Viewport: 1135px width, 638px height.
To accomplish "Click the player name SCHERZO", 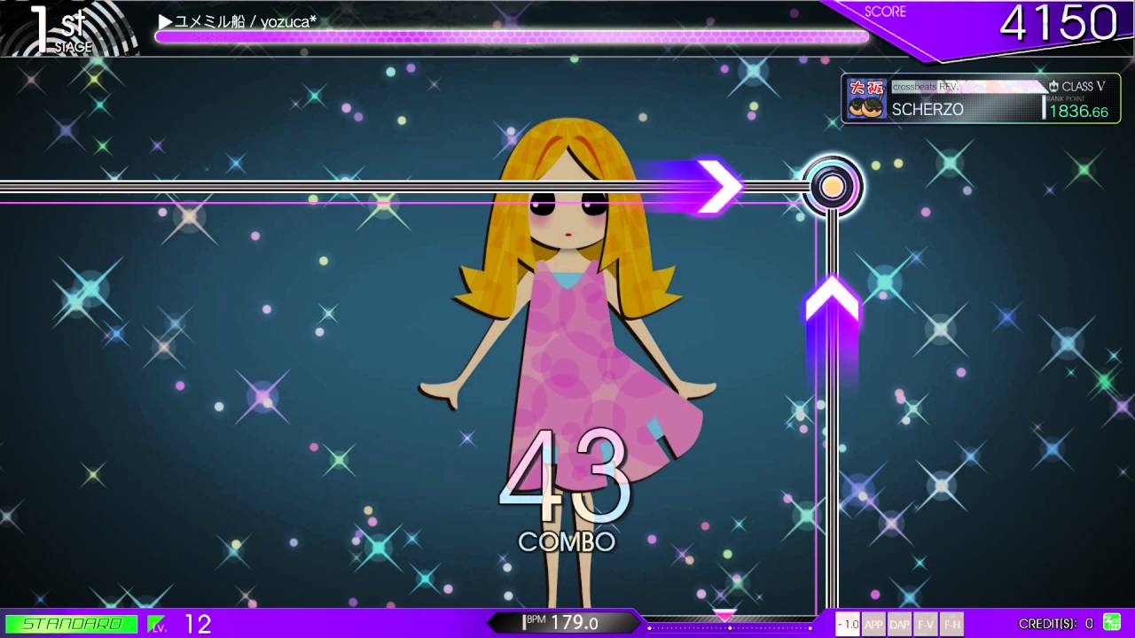I will (928, 110).
